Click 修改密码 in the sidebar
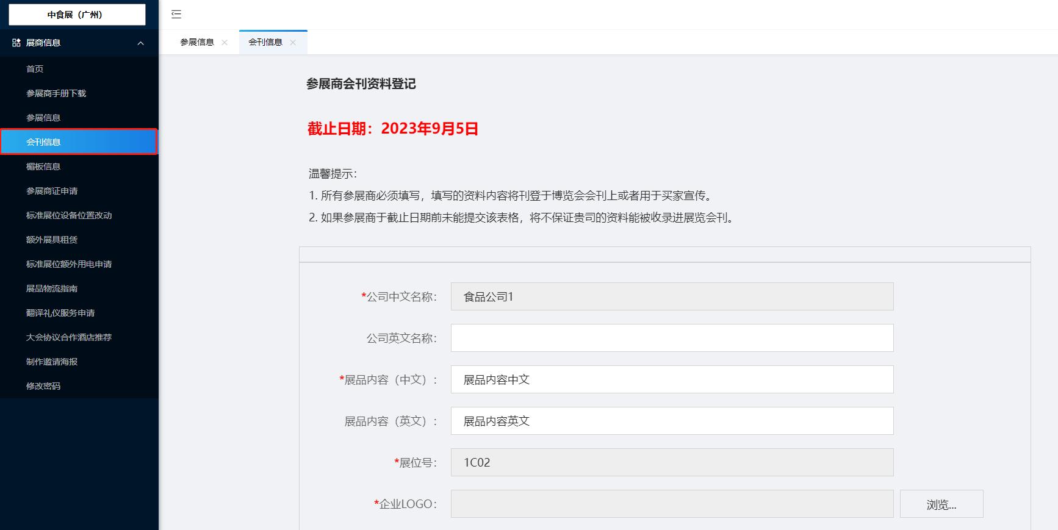This screenshot has width=1058, height=530. (x=43, y=386)
